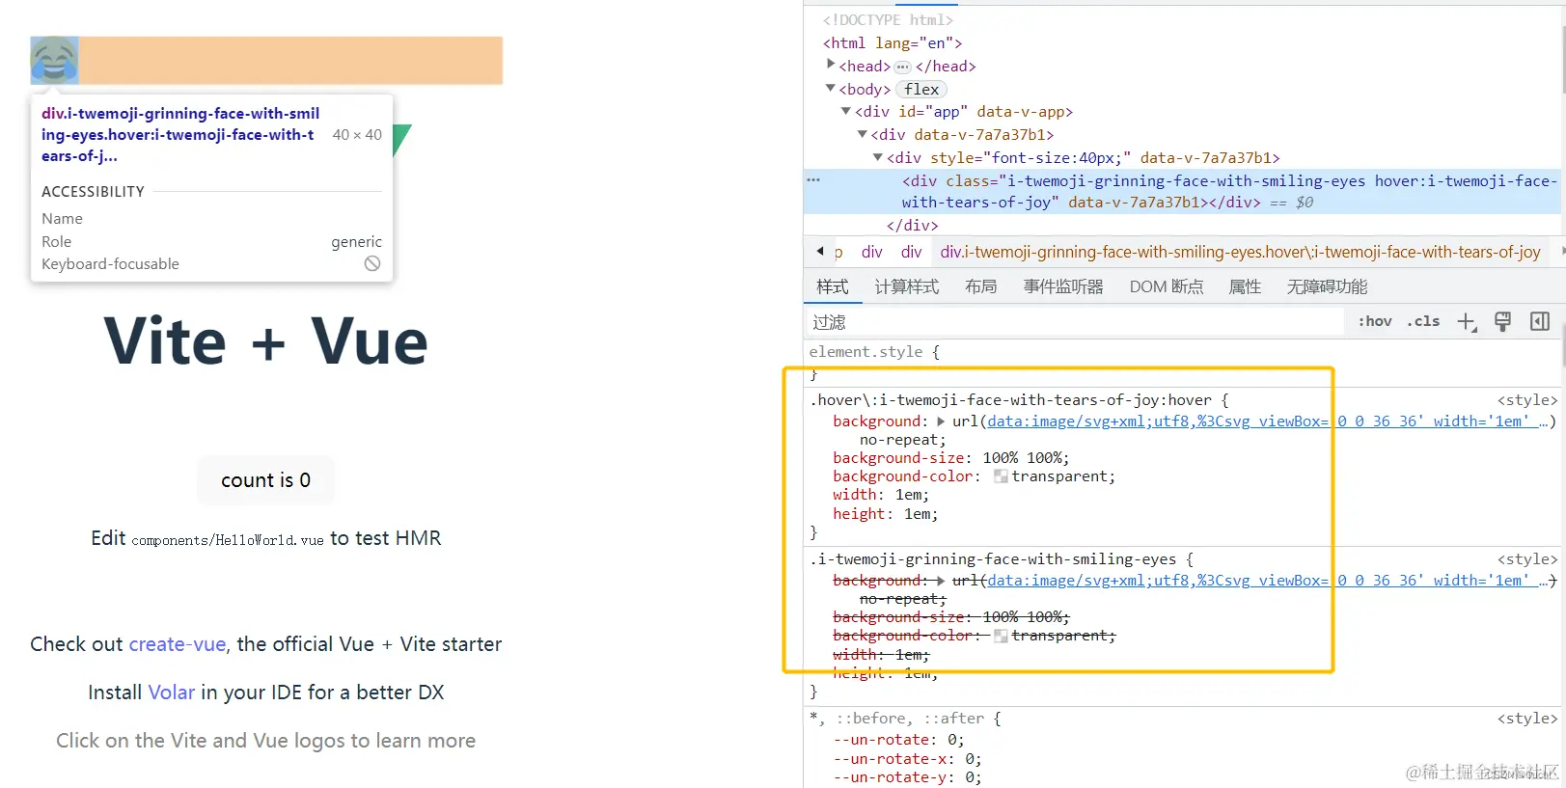Collapse the div id="app" node

[x=846, y=112]
